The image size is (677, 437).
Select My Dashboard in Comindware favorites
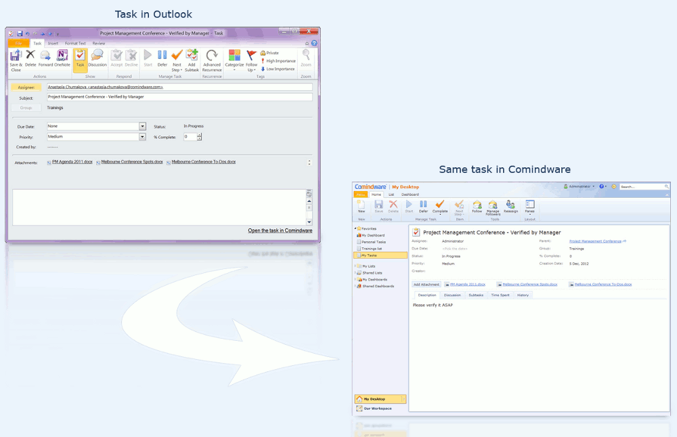click(x=372, y=235)
